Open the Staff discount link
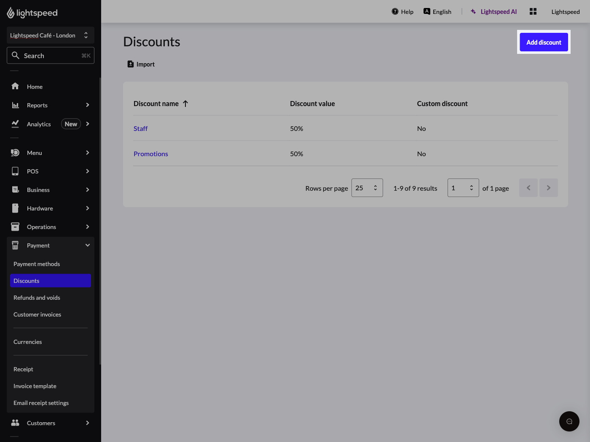The width and height of the screenshot is (590, 442). click(x=140, y=128)
